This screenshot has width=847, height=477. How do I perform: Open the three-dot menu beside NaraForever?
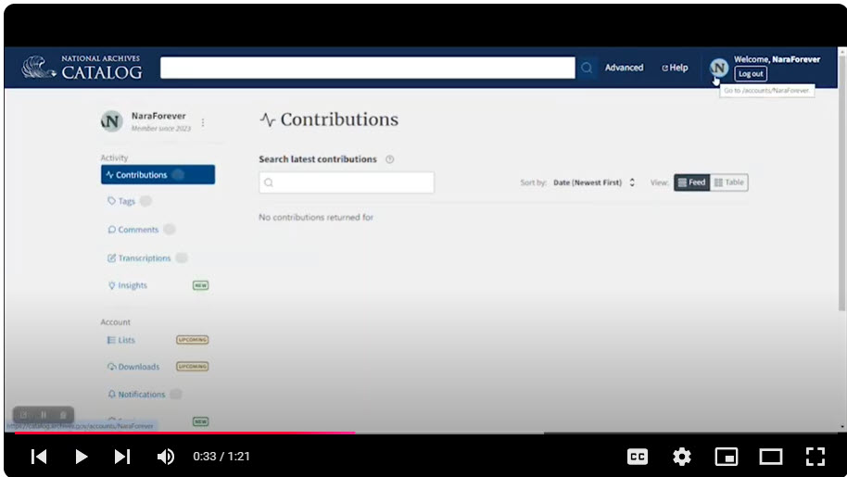pyautogui.click(x=203, y=122)
